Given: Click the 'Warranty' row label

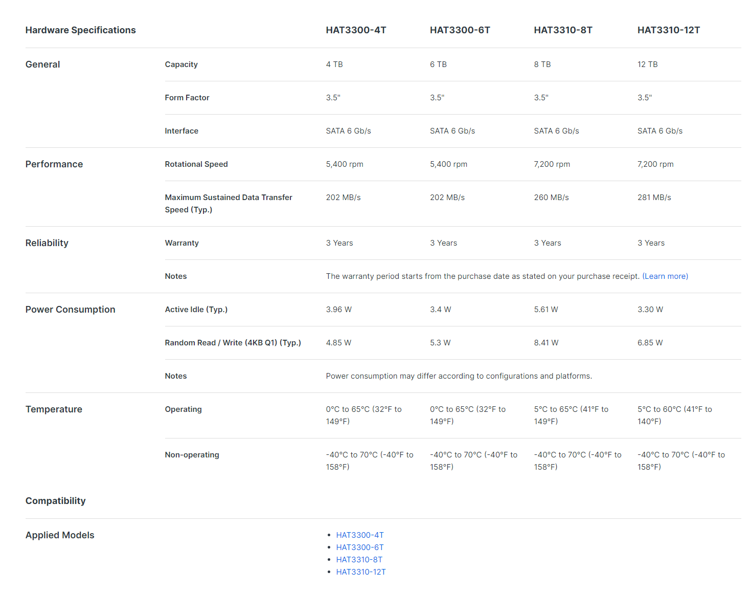Looking at the screenshot, I should pyautogui.click(x=182, y=243).
